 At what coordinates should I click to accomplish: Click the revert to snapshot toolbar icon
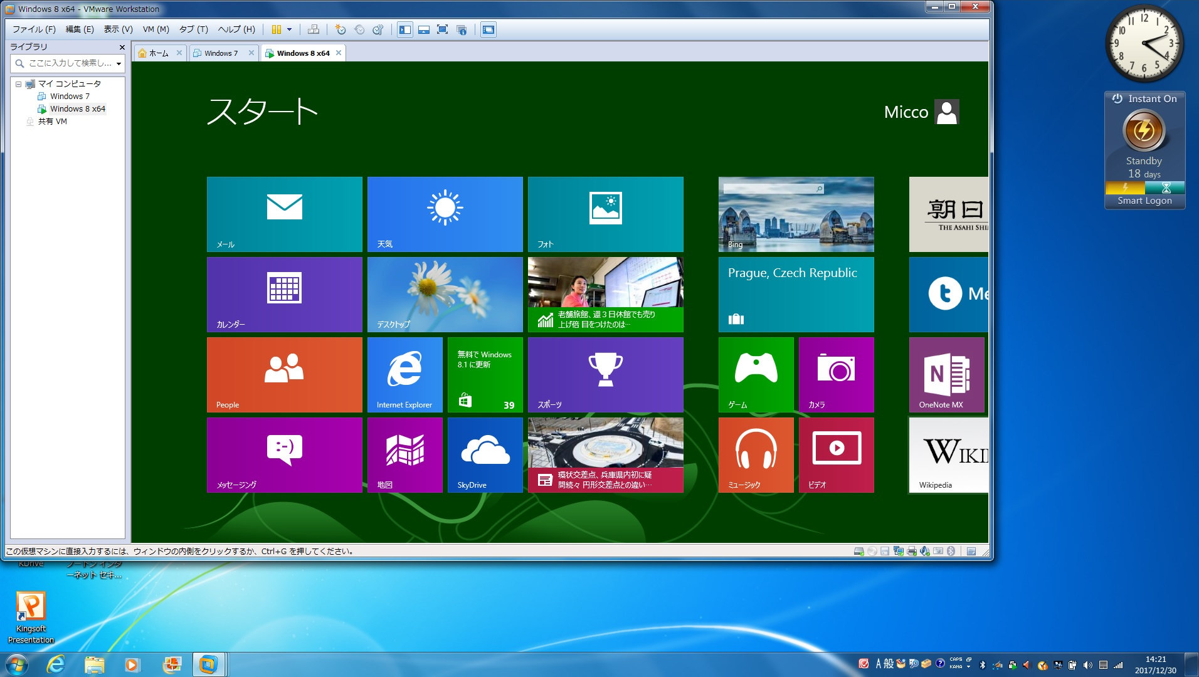359,29
